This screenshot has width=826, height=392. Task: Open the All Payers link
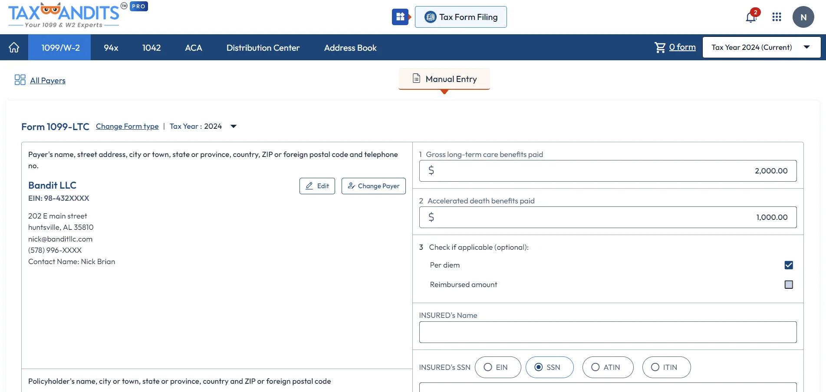tap(47, 80)
